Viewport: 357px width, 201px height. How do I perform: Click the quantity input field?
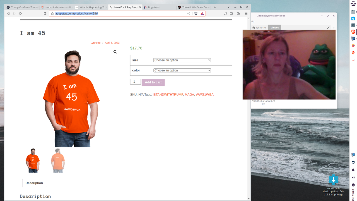(135, 82)
